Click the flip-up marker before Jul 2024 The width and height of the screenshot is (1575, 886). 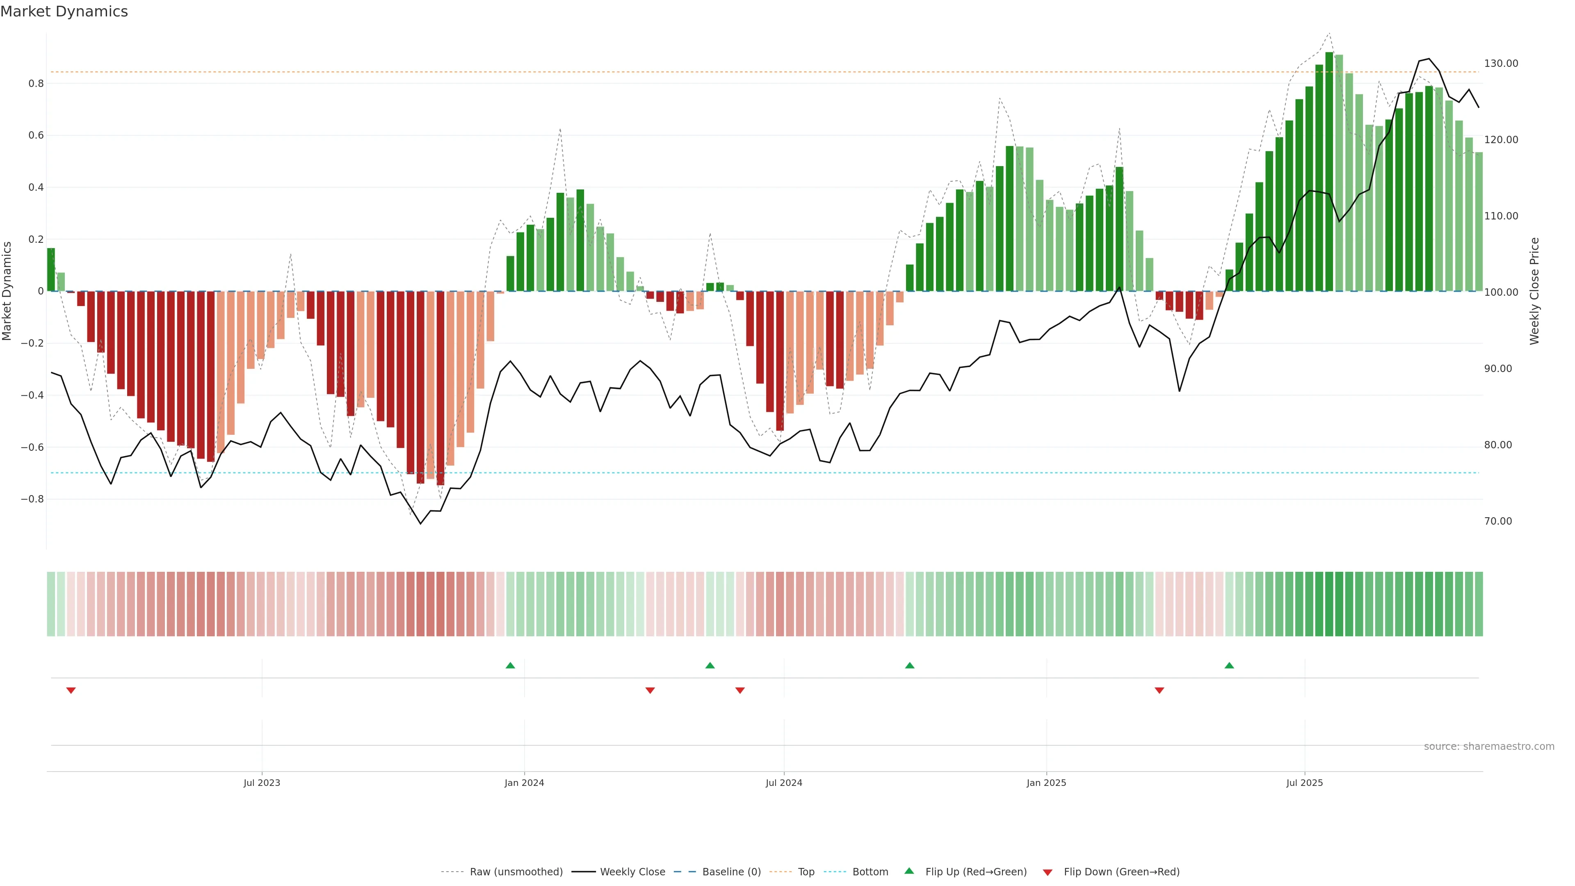(x=710, y=665)
